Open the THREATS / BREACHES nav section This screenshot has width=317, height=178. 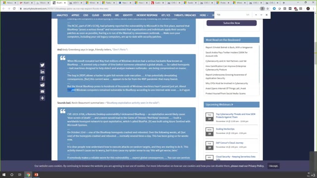[185, 15]
